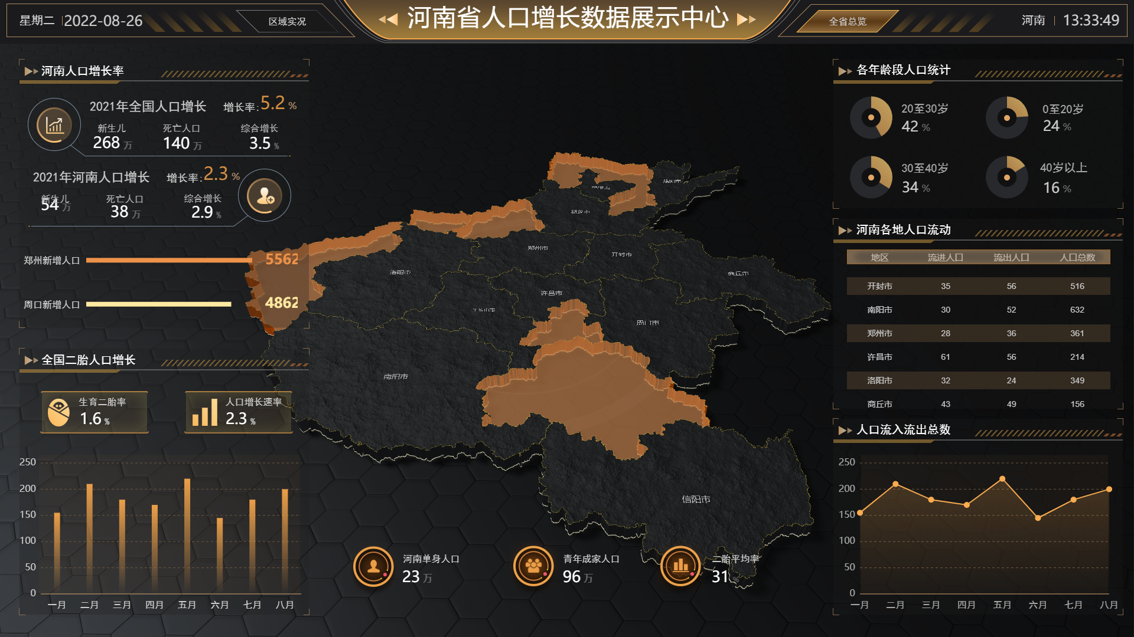Click the 周口新增人口 progress bar
This screenshot has height=637, width=1134.
[x=158, y=304]
